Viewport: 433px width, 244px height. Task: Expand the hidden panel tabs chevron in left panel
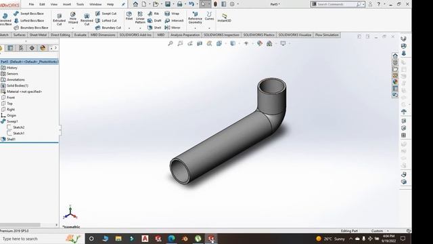coord(55,48)
